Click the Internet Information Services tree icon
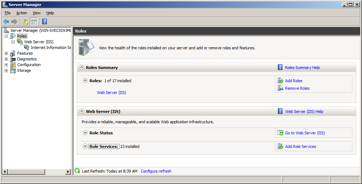 pos(26,48)
